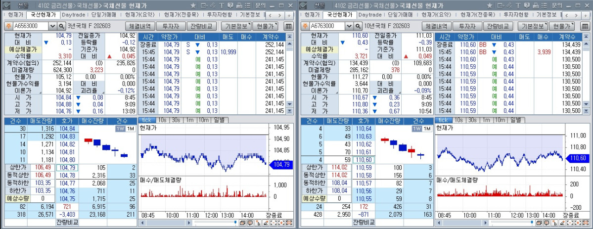
Task: Click the full-view frame icon under left chart
Action: pos(289,223)
